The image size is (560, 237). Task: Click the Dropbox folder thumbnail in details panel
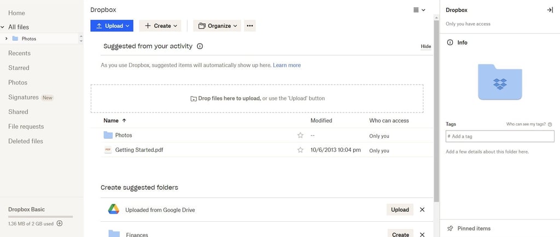tap(500, 81)
